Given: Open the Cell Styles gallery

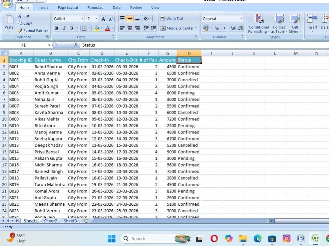Looking at the screenshot, I should pos(295,23).
